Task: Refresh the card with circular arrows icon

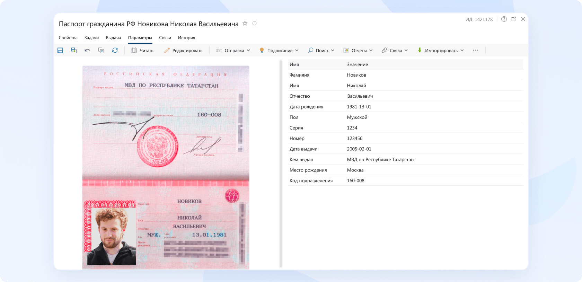Action: click(x=115, y=50)
